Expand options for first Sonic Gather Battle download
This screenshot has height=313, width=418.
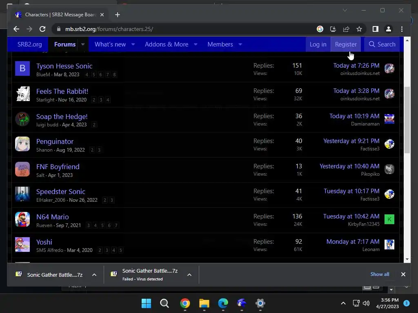pyautogui.click(x=94, y=275)
